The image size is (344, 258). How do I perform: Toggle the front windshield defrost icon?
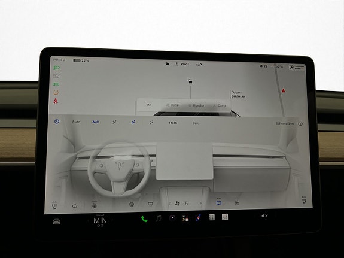point(132,204)
